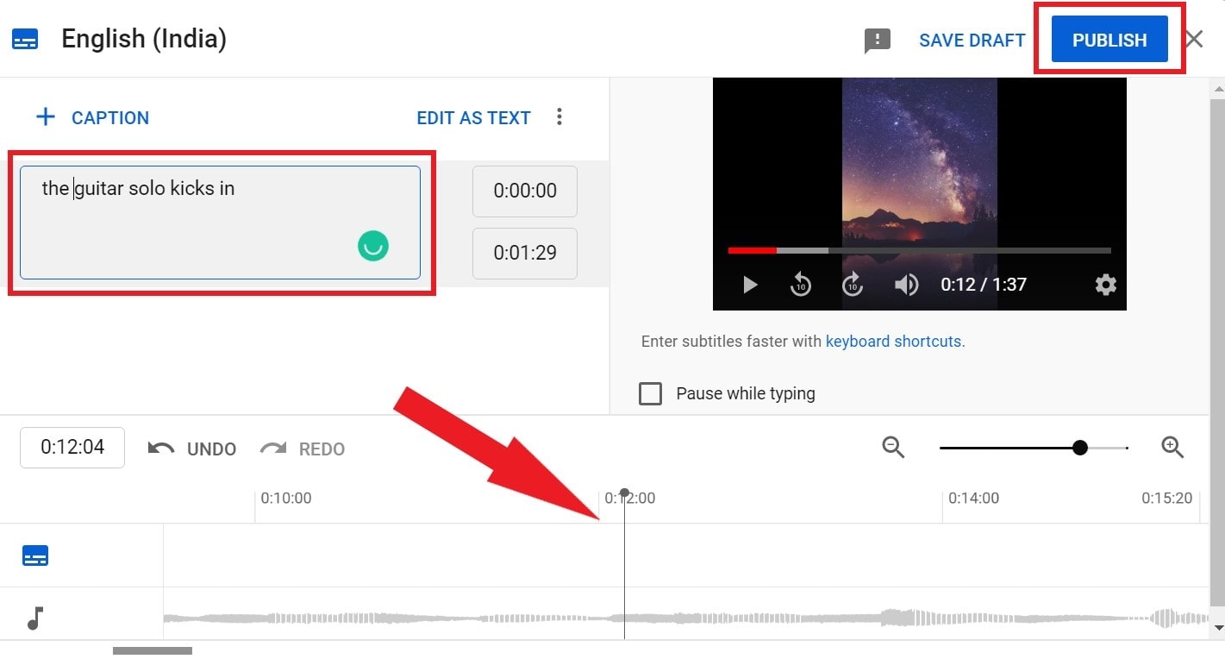This screenshot has width=1225, height=659.
Task: Click the English (India) title
Action: pyautogui.click(x=144, y=40)
